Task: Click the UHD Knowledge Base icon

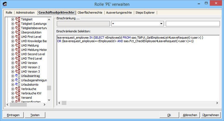Action: point(18,41)
